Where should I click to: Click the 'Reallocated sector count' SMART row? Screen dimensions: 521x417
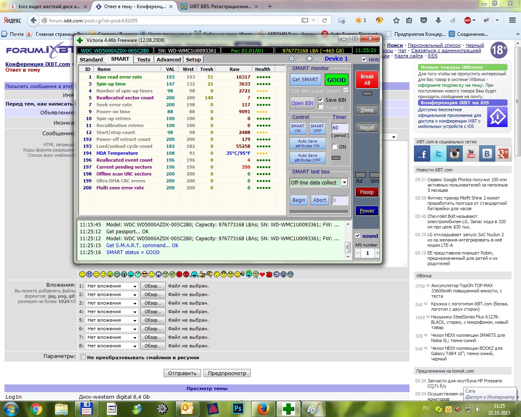click(182, 98)
